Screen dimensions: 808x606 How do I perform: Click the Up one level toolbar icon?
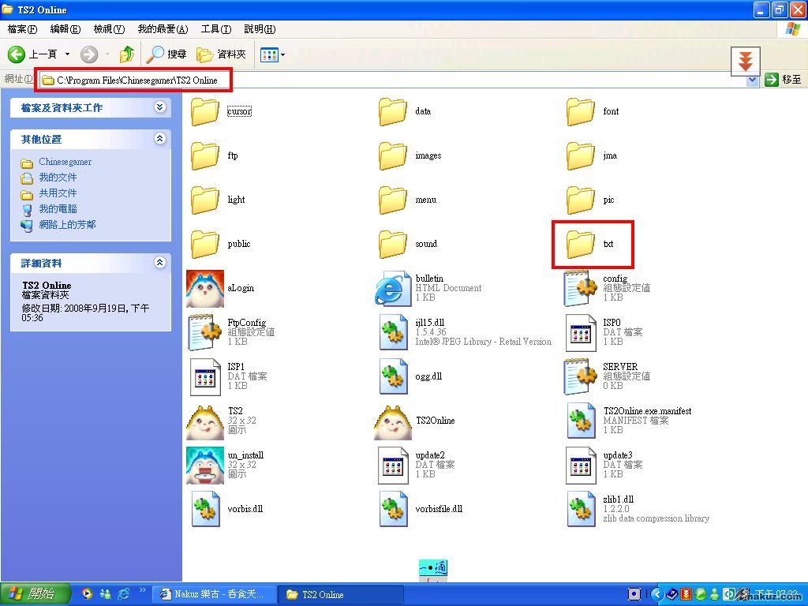[x=127, y=54]
